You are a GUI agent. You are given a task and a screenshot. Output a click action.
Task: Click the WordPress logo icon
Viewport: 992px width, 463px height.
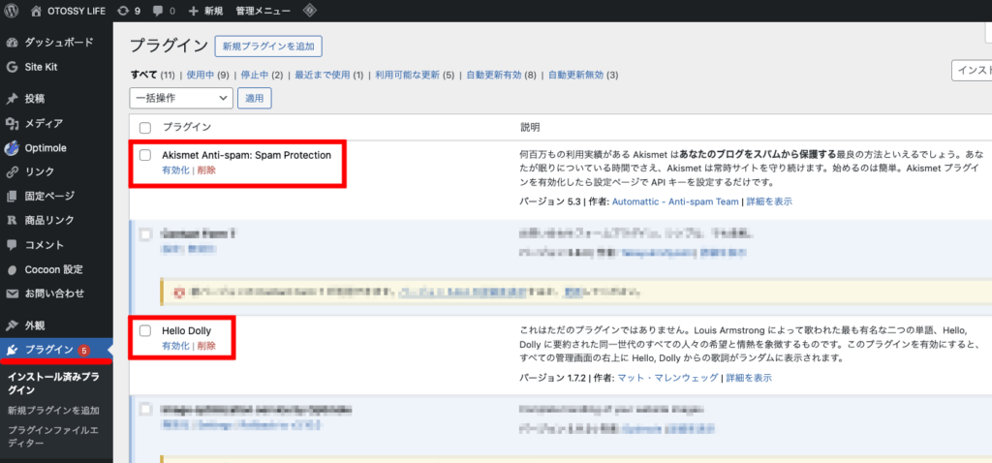[12, 11]
